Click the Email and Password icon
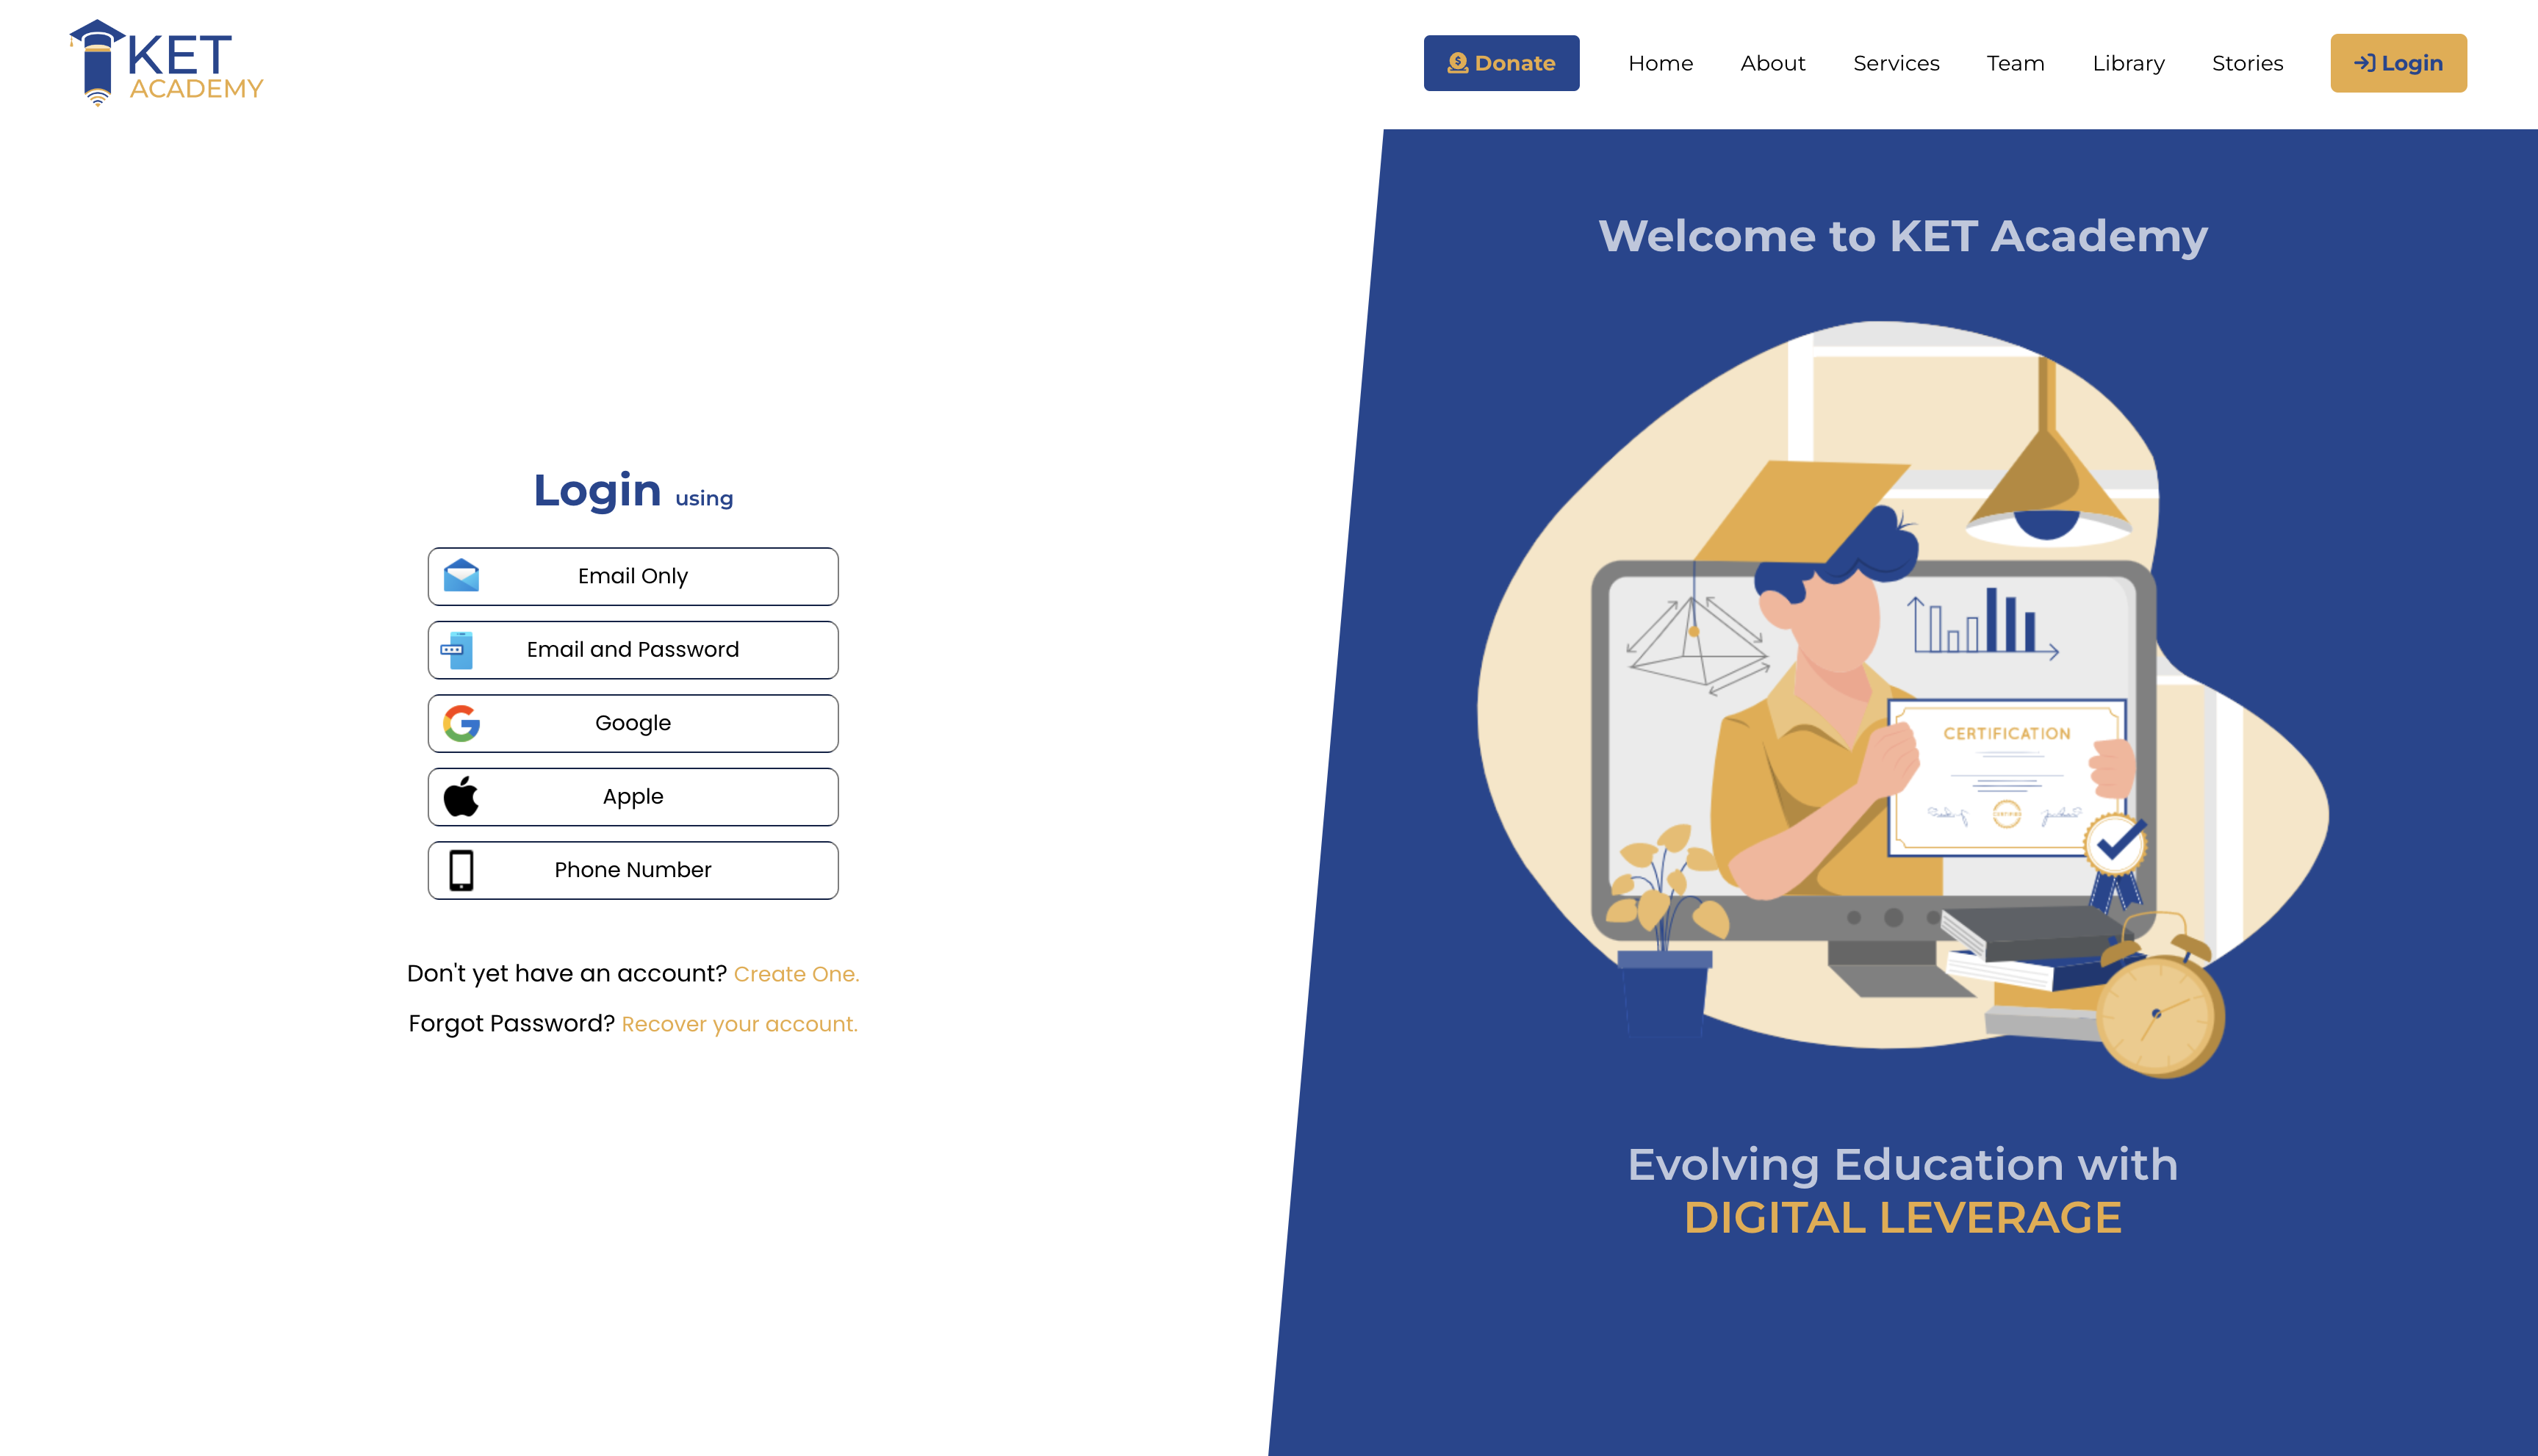Viewport: 2538px width, 1456px height. (459, 649)
